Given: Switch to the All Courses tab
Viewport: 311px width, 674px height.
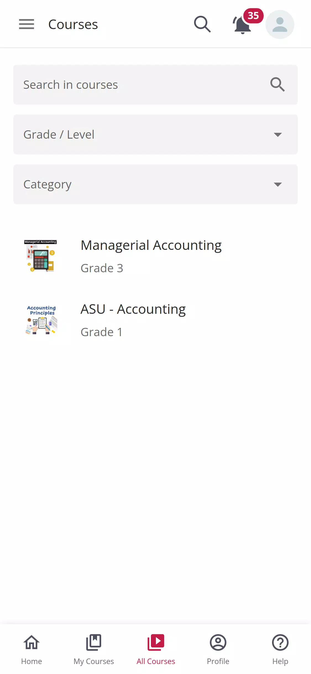Looking at the screenshot, I should point(156,649).
